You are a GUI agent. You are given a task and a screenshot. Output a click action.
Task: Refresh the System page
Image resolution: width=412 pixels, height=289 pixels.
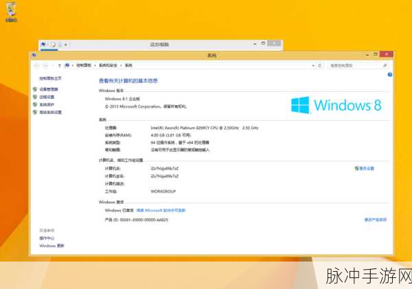point(320,65)
